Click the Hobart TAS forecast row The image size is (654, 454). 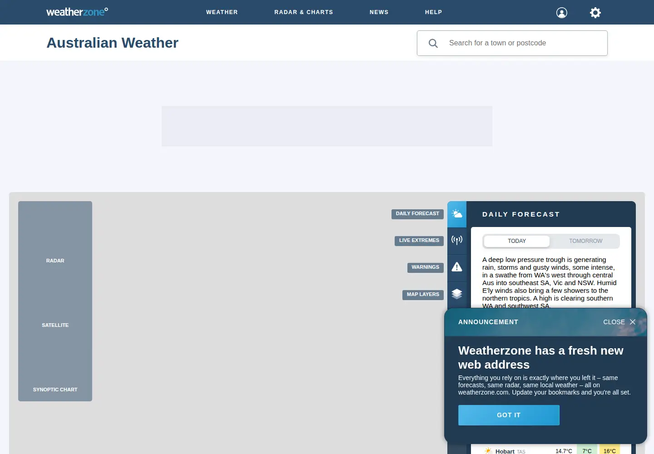tap(551, 451)
